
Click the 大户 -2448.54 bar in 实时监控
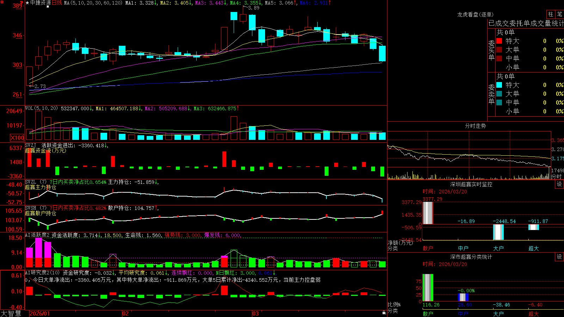tap(498, 232)
